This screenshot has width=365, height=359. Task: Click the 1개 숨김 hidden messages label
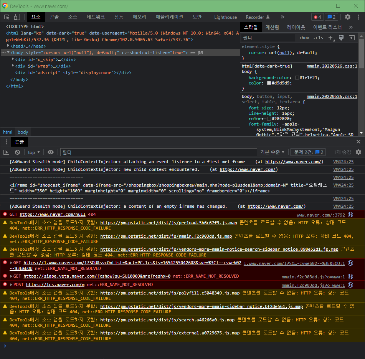[342, 152]
